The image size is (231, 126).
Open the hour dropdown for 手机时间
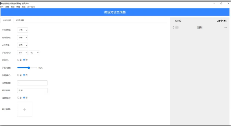coord(22,53)
